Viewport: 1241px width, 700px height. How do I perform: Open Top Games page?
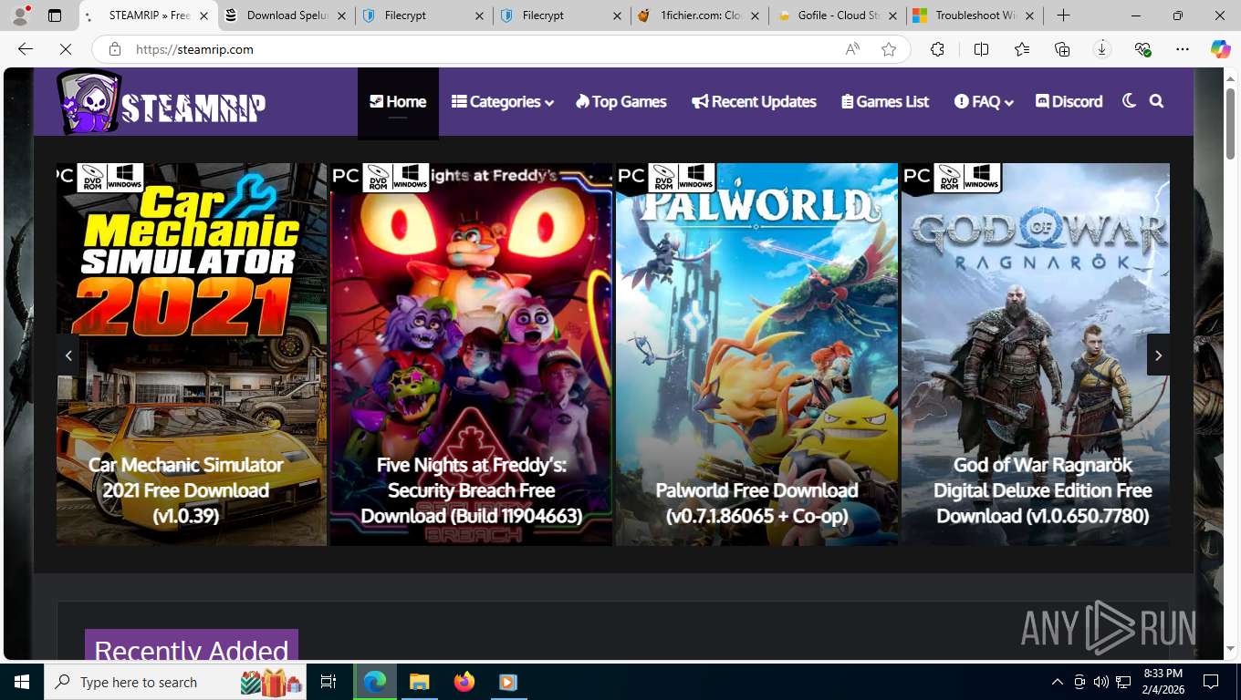(x=621, y=102)
